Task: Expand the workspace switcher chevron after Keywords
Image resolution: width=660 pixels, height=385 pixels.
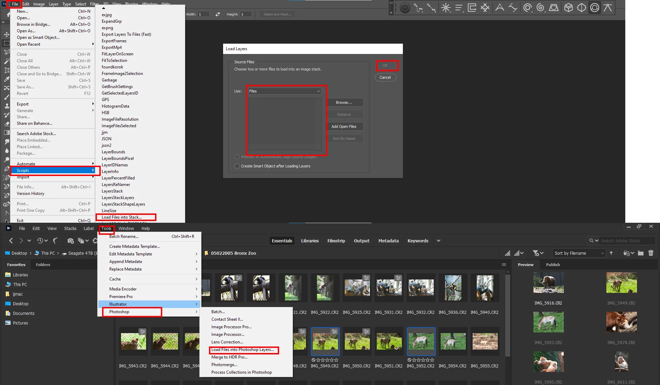Action: (439, 241)
